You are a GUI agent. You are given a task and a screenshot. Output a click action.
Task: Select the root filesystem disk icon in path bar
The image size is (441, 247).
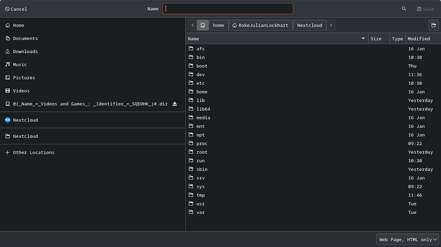203,26
